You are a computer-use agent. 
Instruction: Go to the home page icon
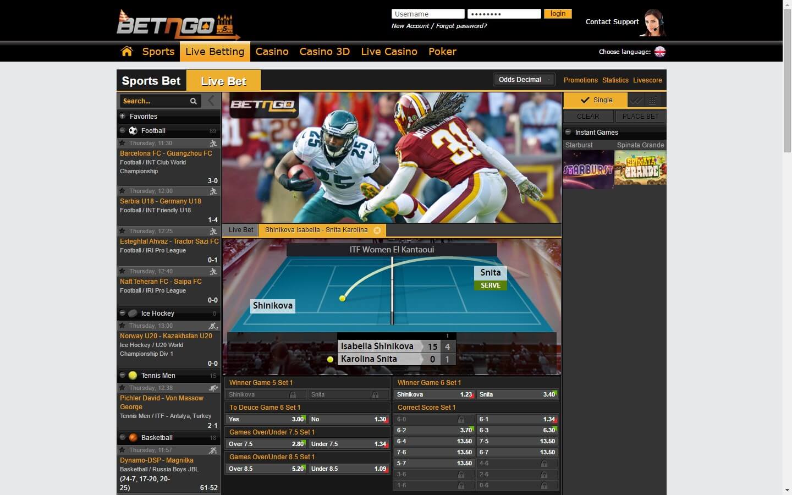click(x=127, y=51)
